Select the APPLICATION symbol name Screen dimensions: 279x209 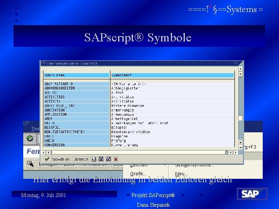(76, 115)
